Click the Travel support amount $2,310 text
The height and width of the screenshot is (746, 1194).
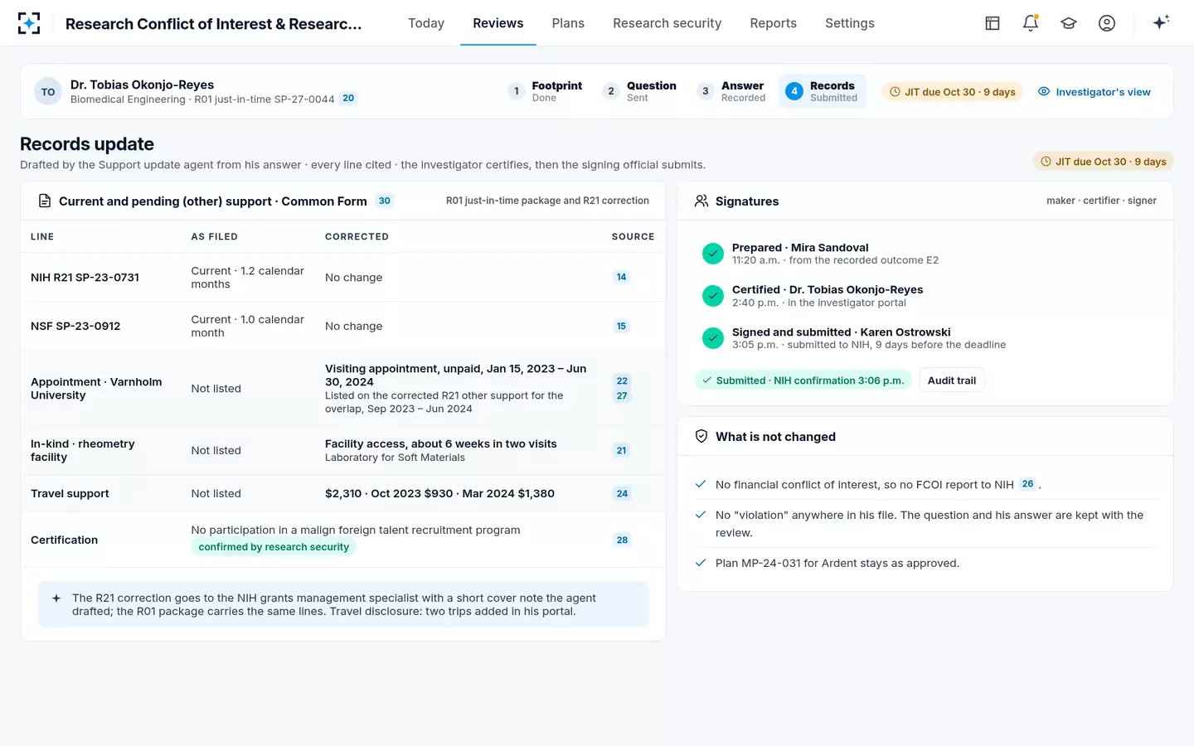pos(439,493)
